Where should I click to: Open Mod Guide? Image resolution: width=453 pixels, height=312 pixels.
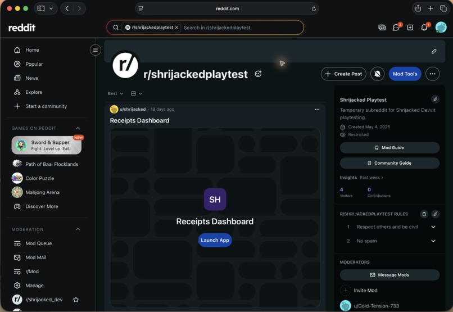[x=389, y=148]
